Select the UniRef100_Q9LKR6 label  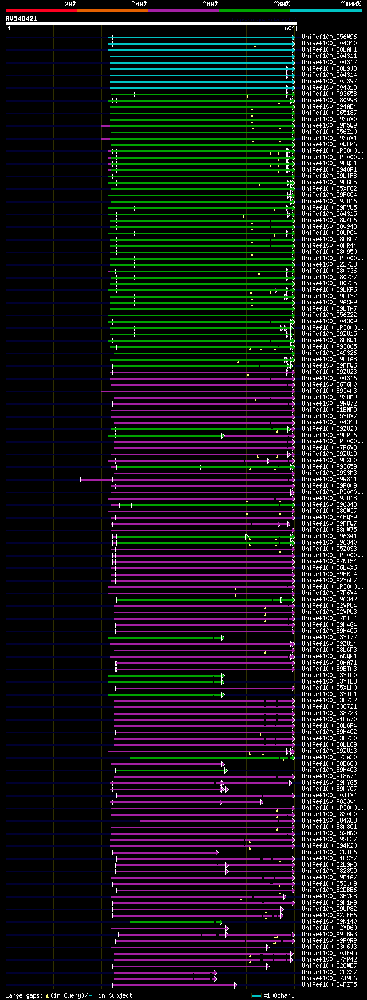click(329, 289)
